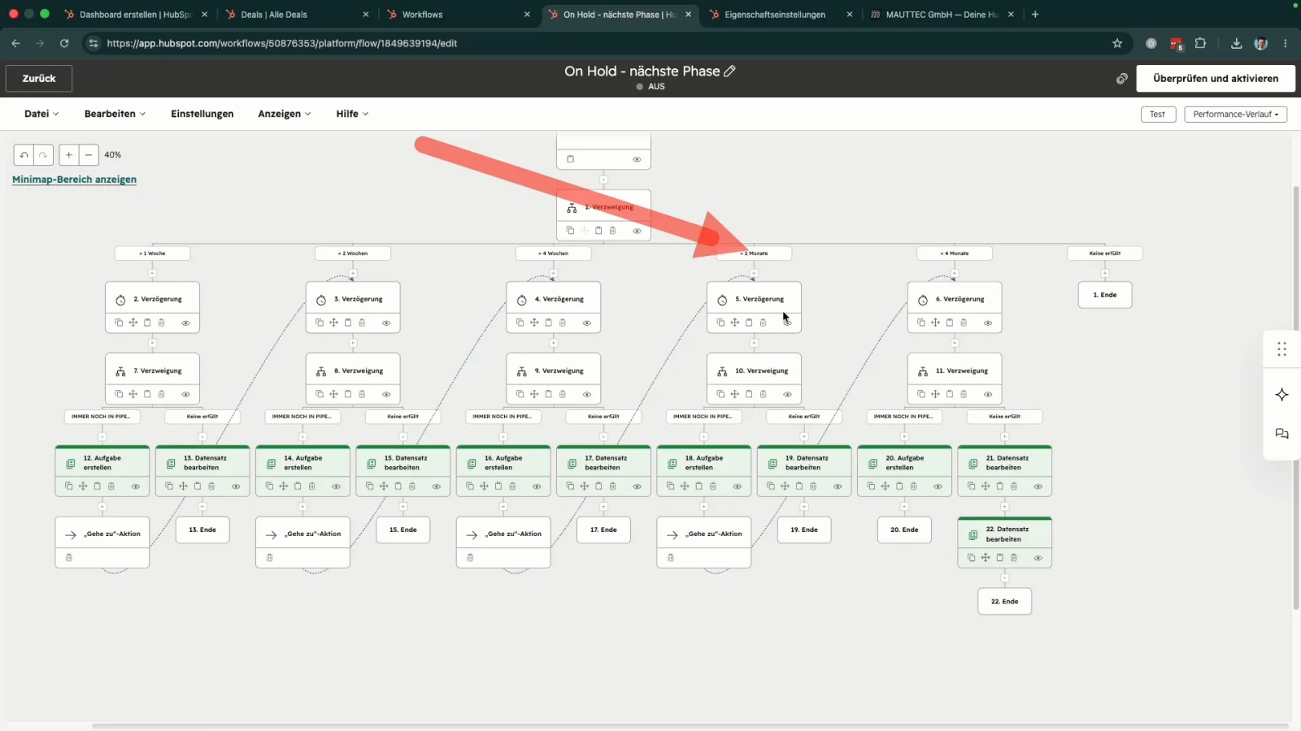The height and width of the screenshot is (731, 1301).
Task: Delete 22. Datensatz bearbeiten action
Action: tap(1014, 558)
